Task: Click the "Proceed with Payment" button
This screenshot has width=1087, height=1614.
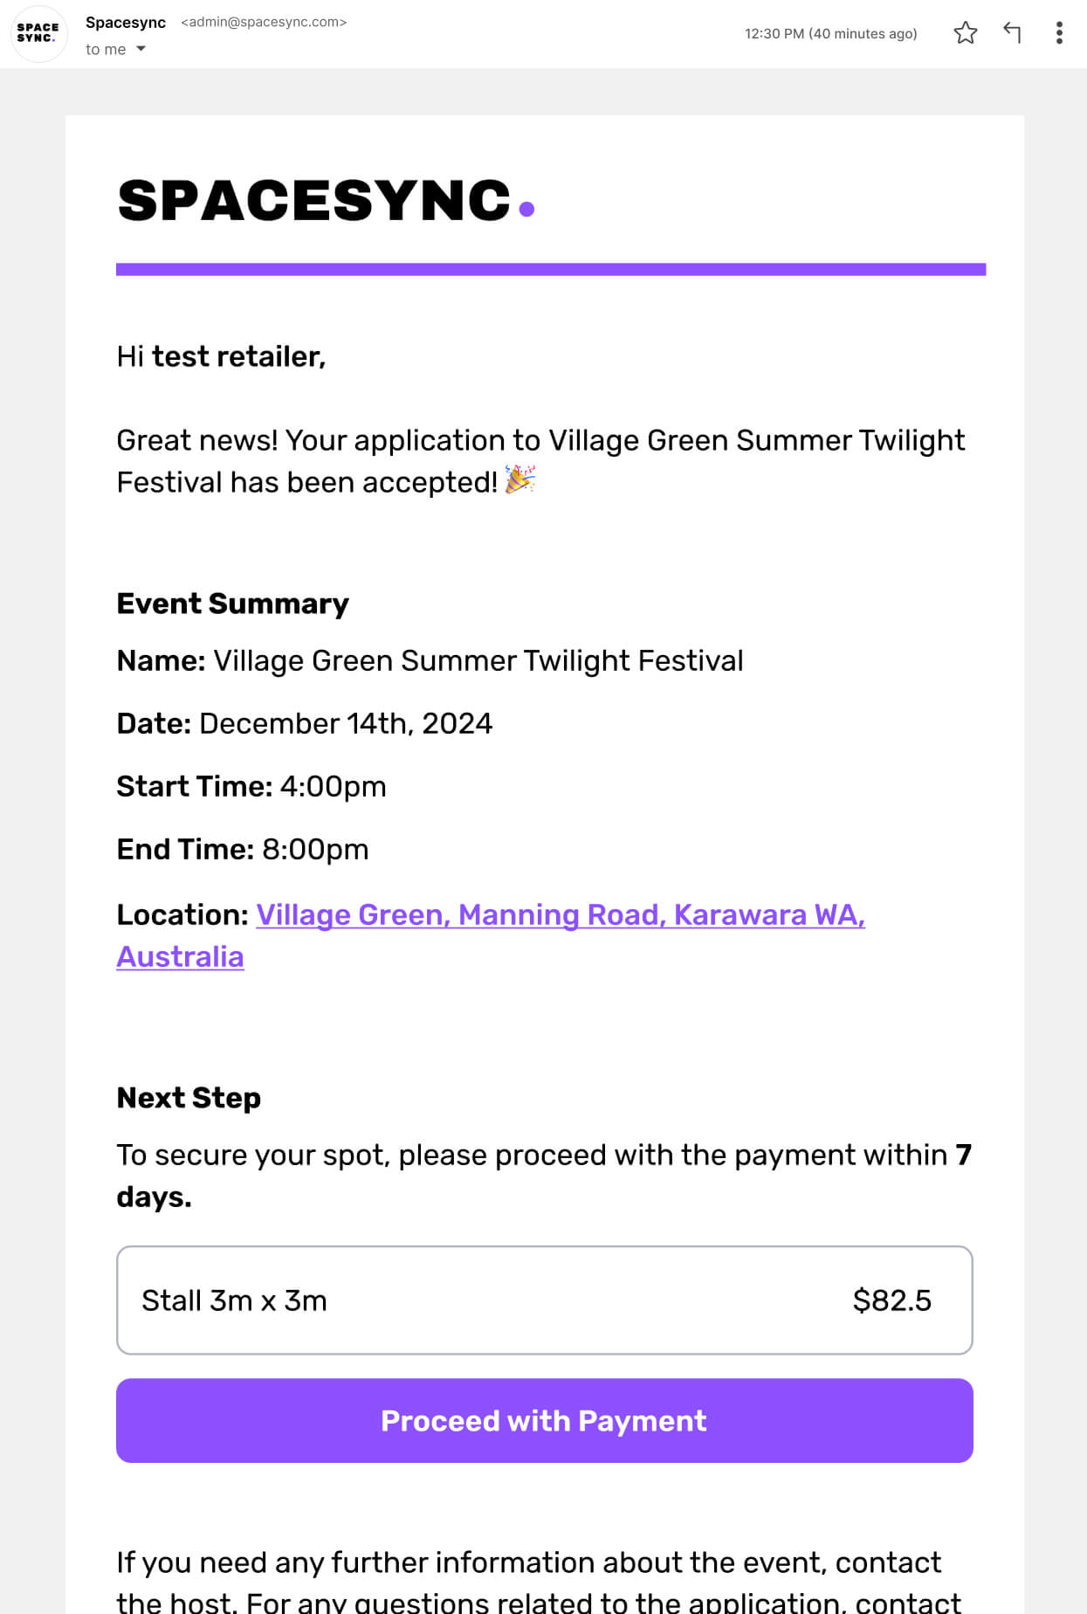Action: tap(544, 1420)
